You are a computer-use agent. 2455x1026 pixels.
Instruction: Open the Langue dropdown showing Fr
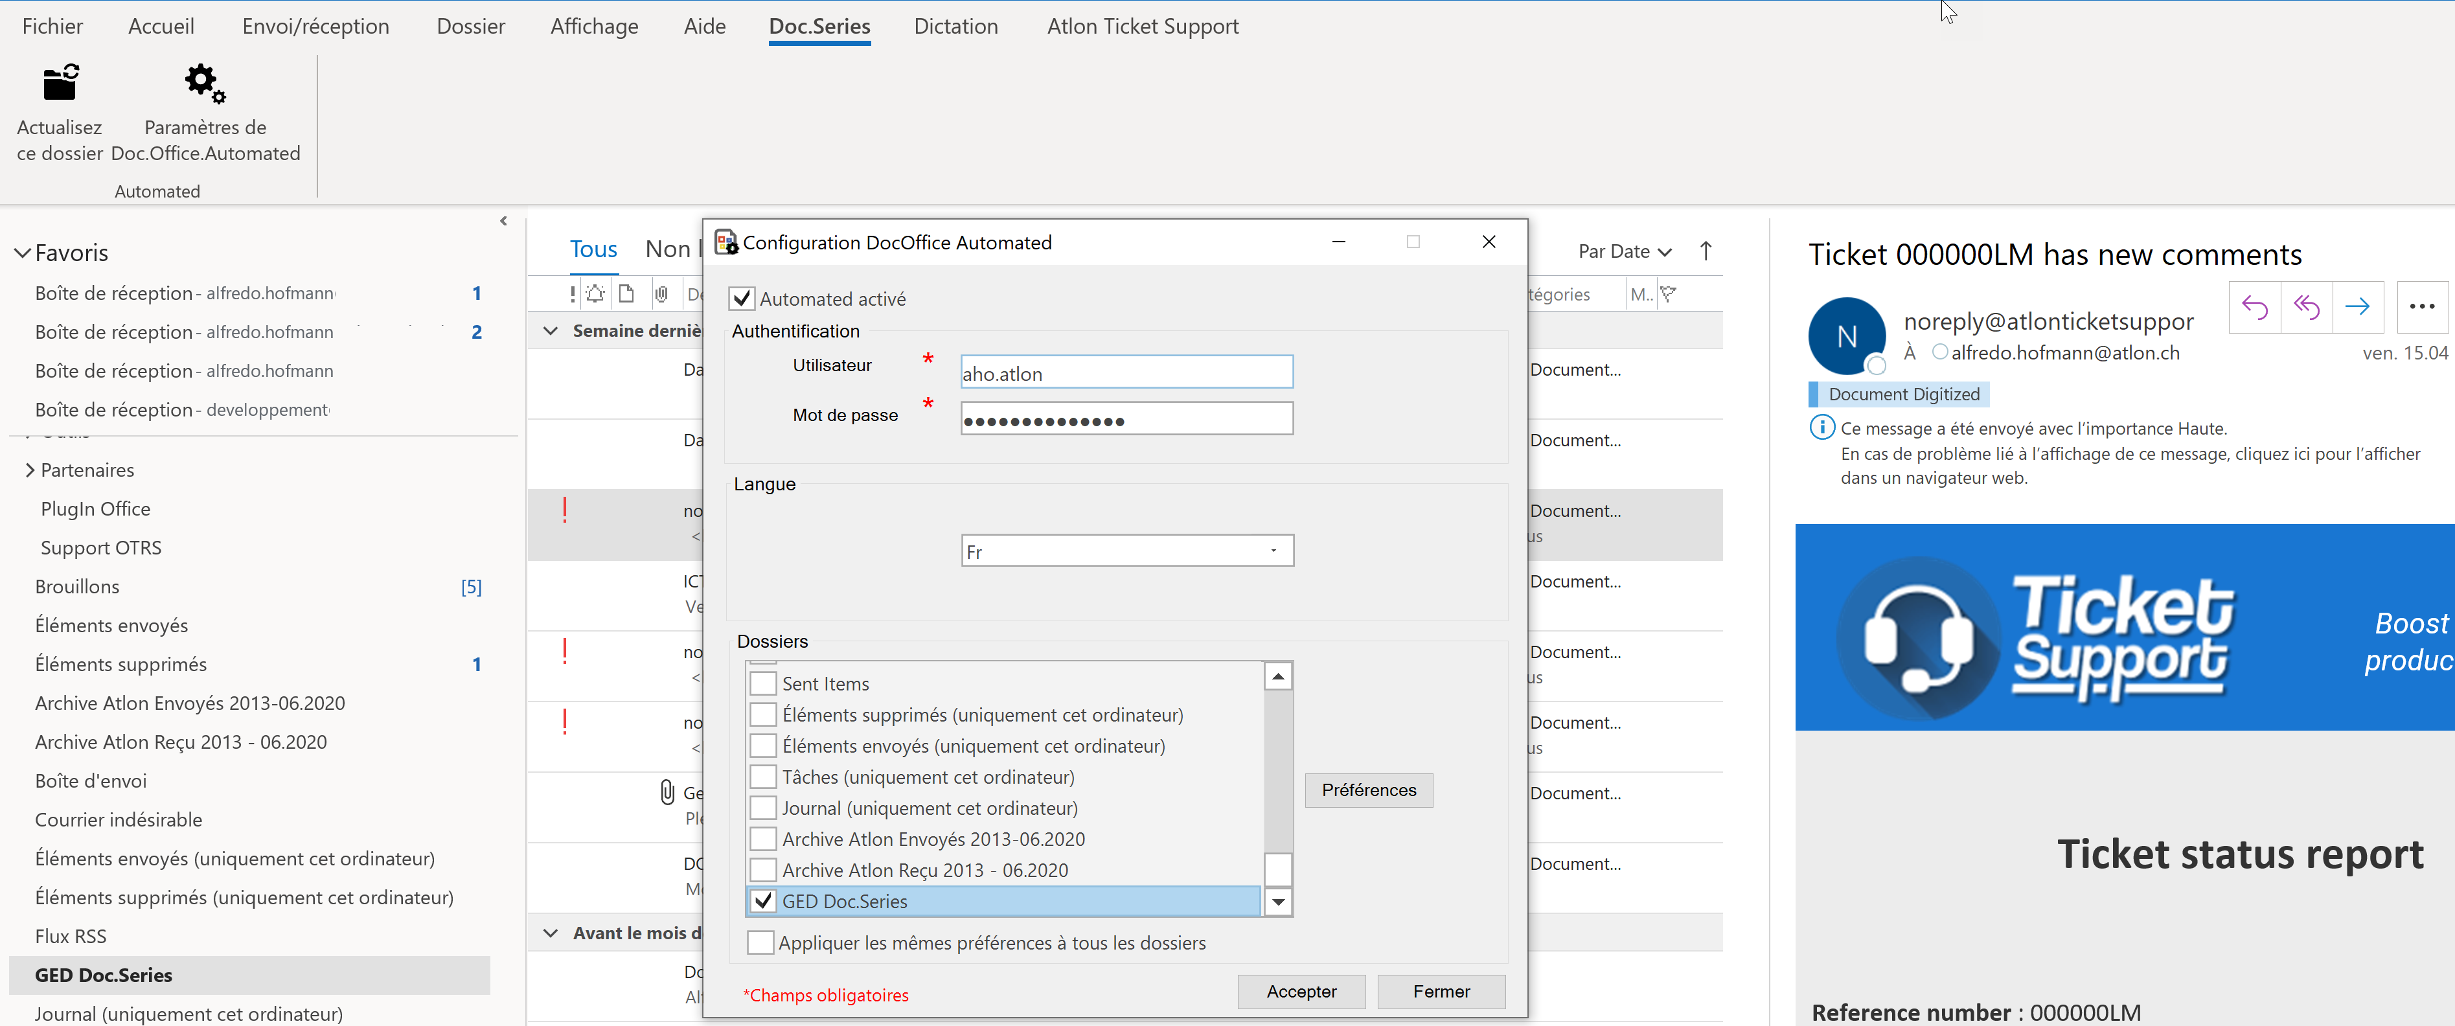click(1126, 551)
